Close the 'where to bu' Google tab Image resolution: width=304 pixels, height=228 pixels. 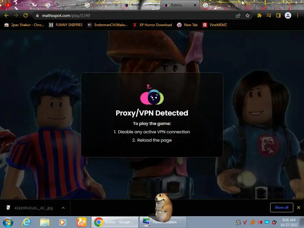[x=116, y=5]
